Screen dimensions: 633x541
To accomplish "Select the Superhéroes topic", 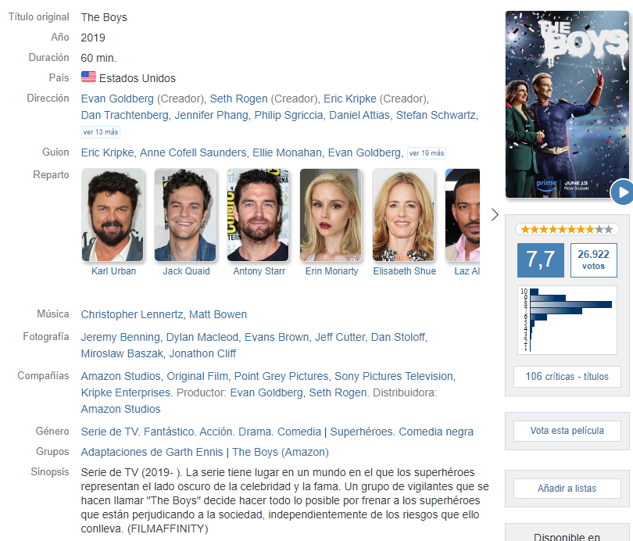I will point(361,432).
